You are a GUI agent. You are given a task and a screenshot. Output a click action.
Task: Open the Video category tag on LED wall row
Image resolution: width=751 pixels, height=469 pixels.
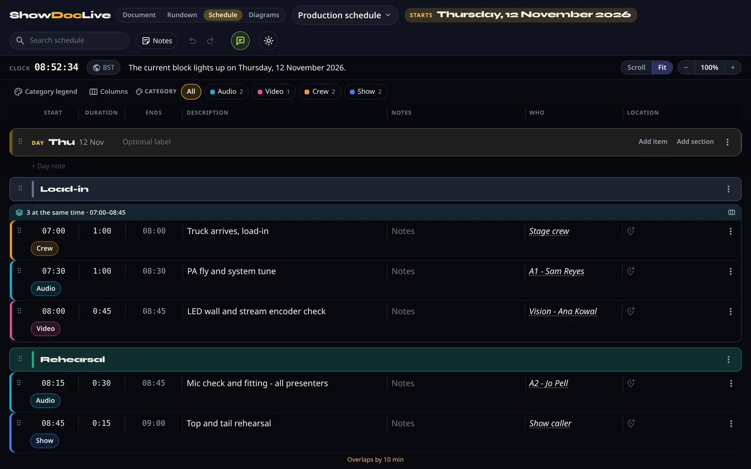[46, 328]
